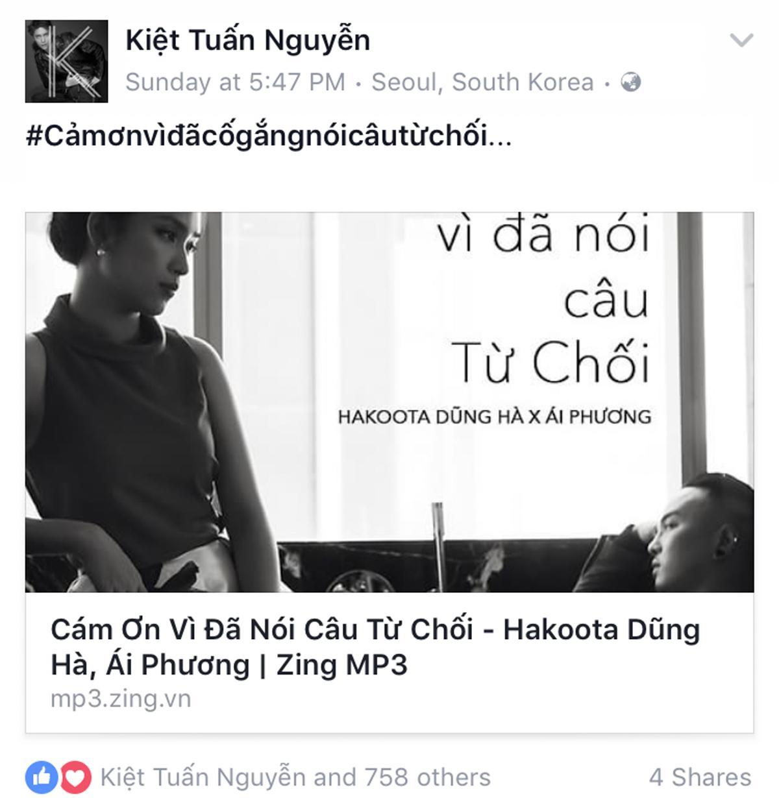Click the white link card area below the image
This screenshot has width=779, height=798.
click(x=389, y=662)
